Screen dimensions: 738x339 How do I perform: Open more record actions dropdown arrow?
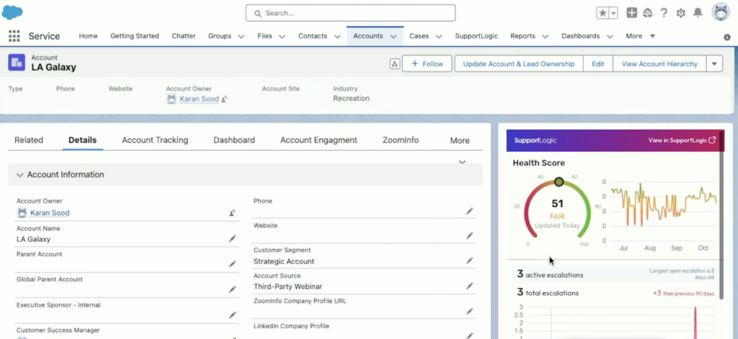[x=714, y=63]
